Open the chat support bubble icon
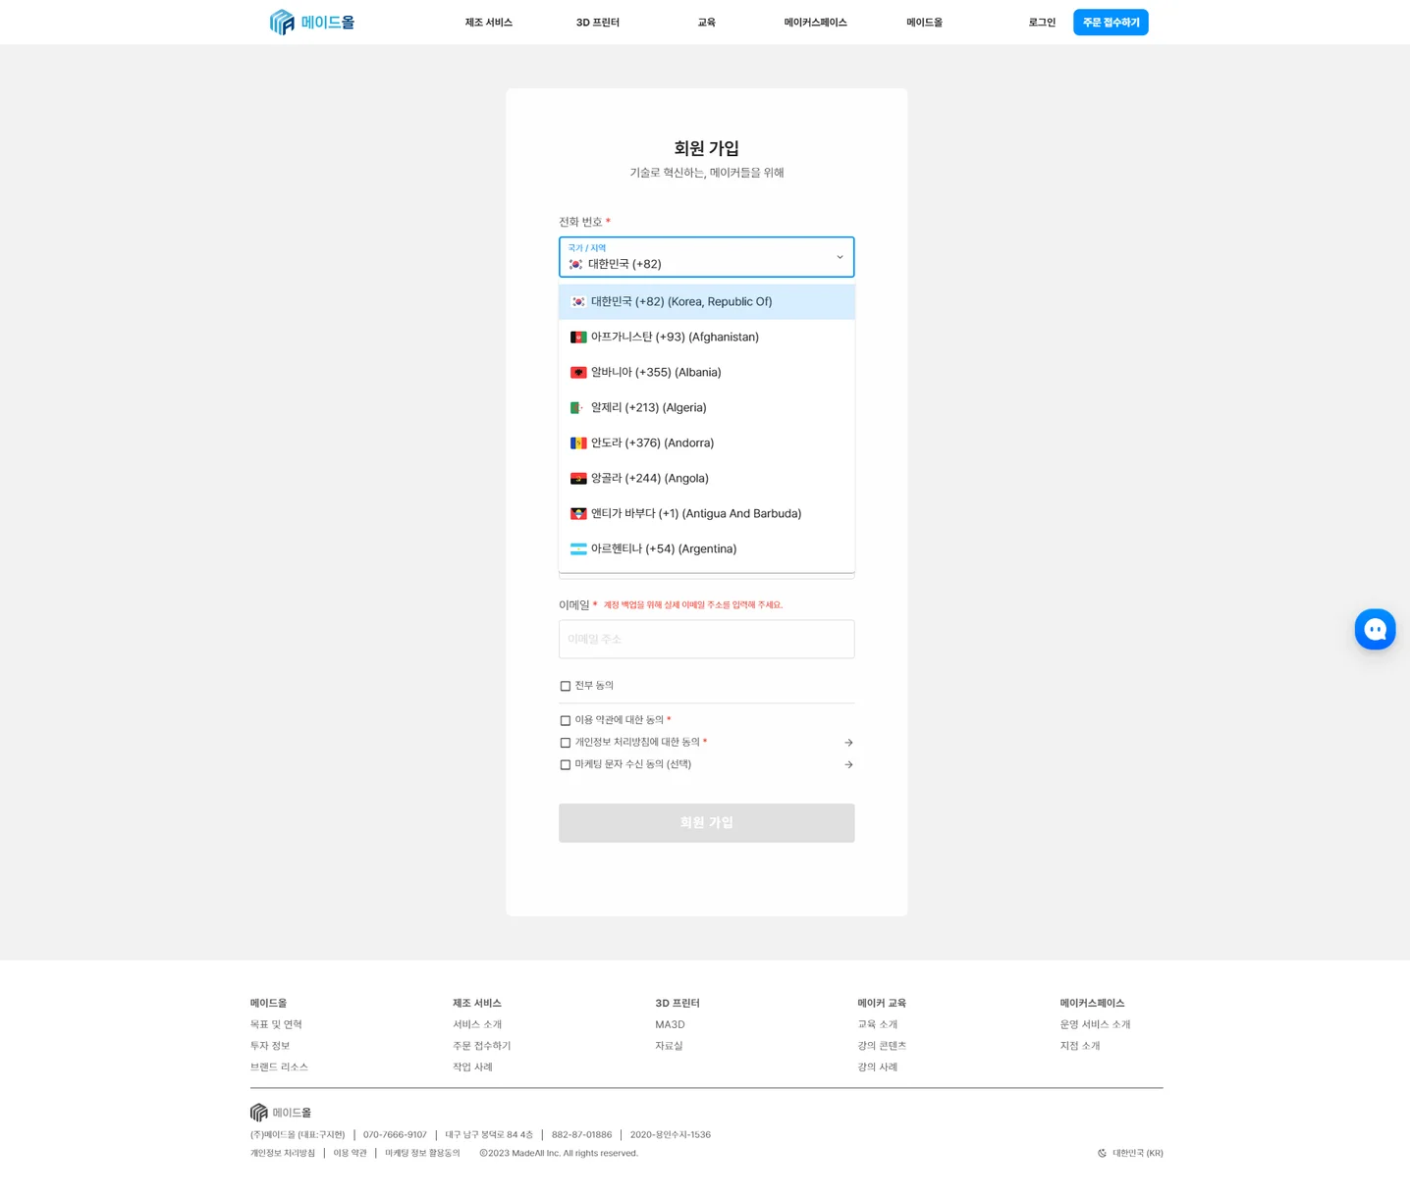 pos(1375,629)
